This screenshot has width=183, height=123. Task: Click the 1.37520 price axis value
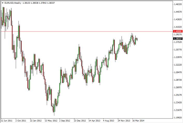pos(178,42)
